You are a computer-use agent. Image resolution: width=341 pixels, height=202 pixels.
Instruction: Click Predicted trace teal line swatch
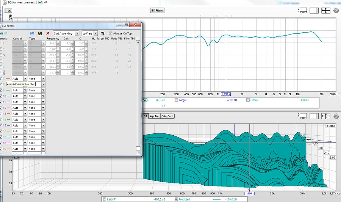tap(216, 199)
